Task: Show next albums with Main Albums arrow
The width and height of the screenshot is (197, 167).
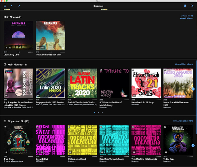Action: click(193, 89)
